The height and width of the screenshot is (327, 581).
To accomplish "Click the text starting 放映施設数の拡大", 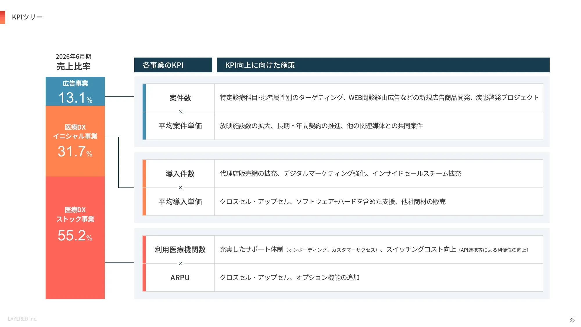I will pyautogui.click(x=321, y=126).
